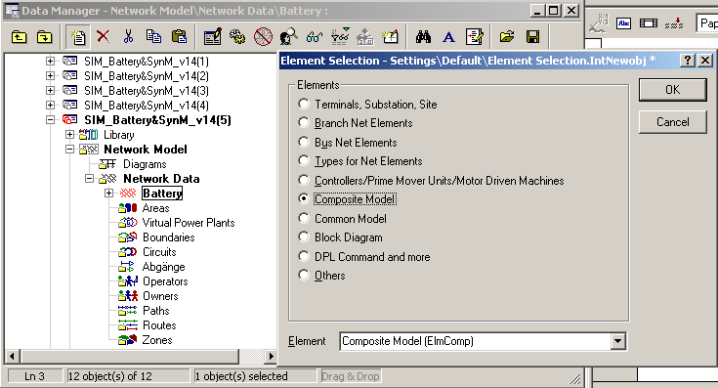Select Branch Net Elements radio option
718x388 pixels.
[x=304, y=123]
